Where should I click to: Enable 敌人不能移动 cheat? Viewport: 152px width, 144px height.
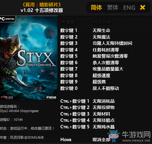pyautogui.click(x=106, y=88)
